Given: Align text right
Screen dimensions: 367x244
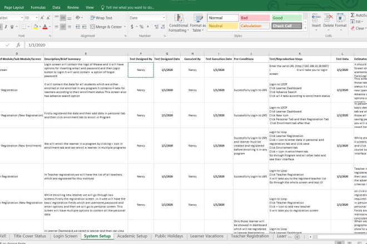Looking at the screenshot, I should pyautogui.click(x=70, y=27).
